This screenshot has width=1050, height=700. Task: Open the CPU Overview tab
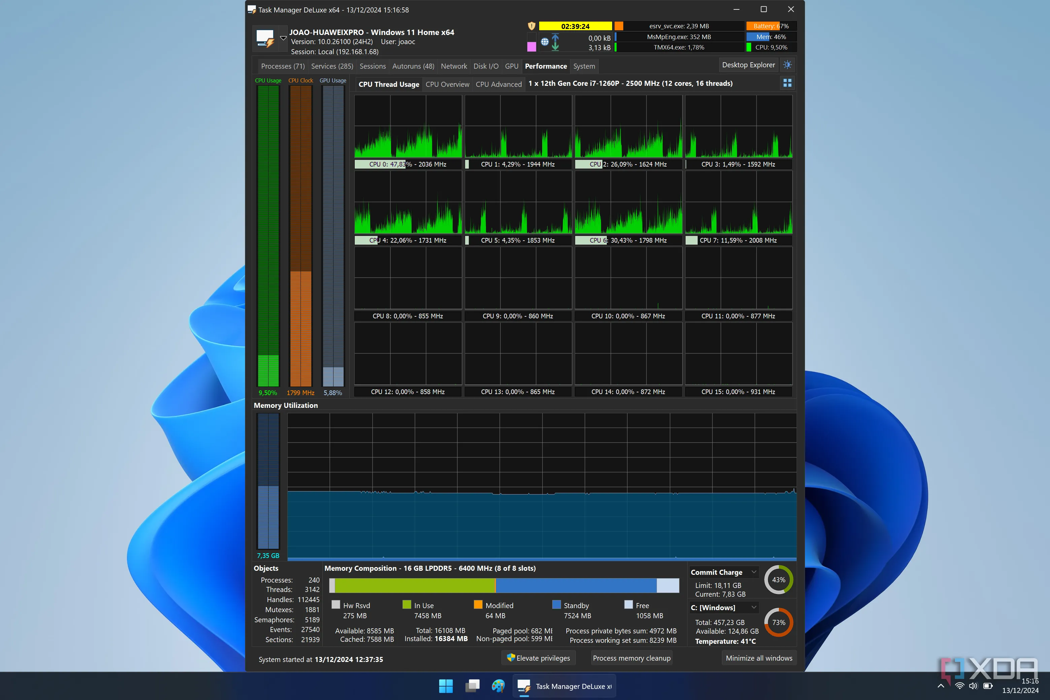(447, 84)
